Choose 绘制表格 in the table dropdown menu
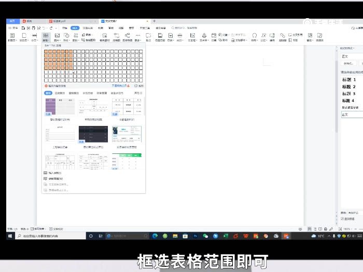This screenshot has height=272, width=363. [x=53, y=179]
